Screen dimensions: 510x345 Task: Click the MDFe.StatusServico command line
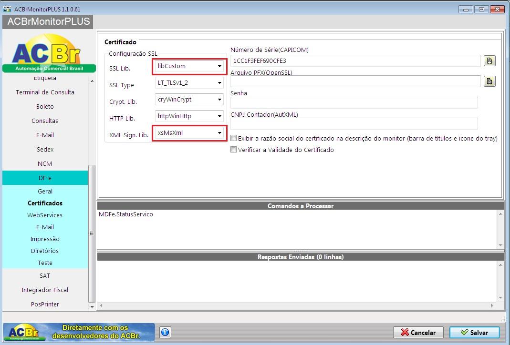point(126,214)
